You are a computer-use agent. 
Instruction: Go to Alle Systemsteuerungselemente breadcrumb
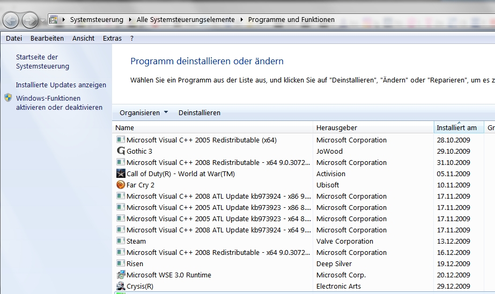pos(186,19)
